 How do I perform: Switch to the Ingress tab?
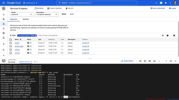coord(26,19)
